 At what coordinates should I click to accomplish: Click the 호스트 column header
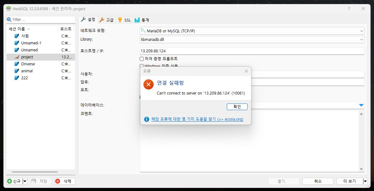click(x=66, y=29)
